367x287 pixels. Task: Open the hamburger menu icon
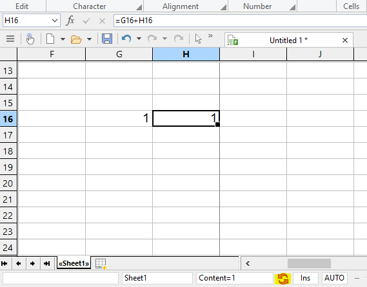(10, 39)
